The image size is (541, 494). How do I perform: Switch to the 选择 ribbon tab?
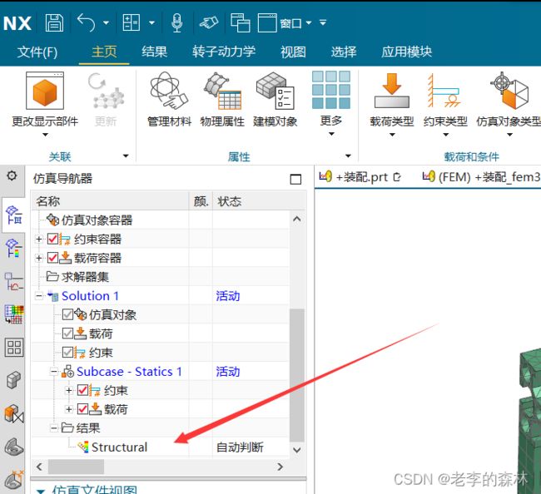344,52
